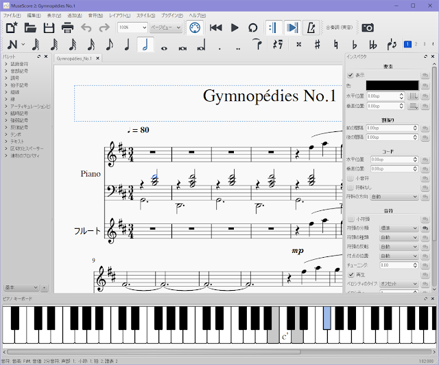Open image capture with the camera icon
439x365 pixels.
[368, 27]
